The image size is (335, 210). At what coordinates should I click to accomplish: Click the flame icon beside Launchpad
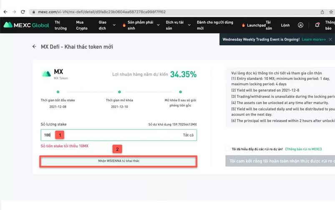click(x=243, y=25)
